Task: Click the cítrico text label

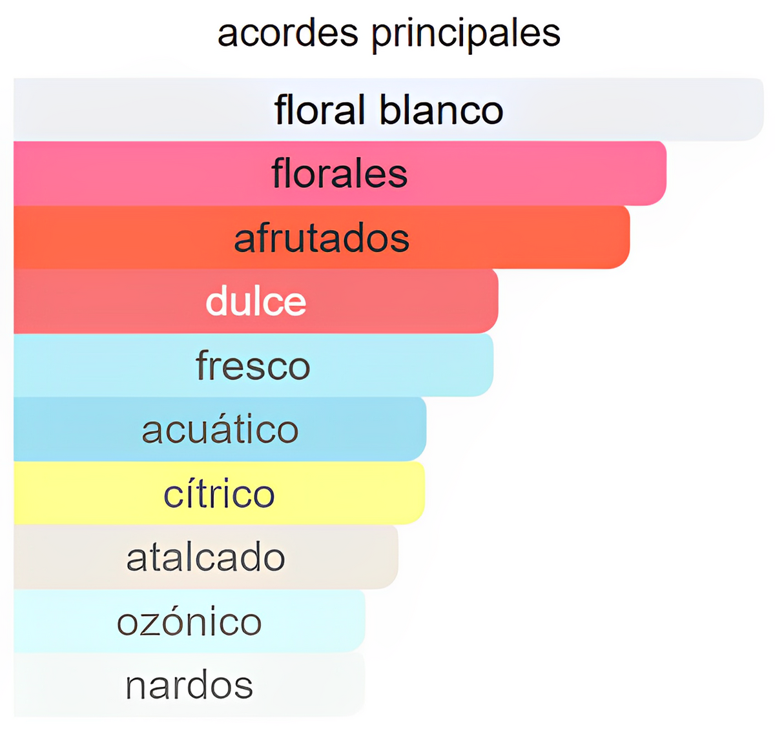Action: [219, 493]
